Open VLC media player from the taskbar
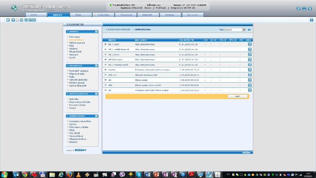The height and width of the screenshot is (178, 316). coord(78,175)
